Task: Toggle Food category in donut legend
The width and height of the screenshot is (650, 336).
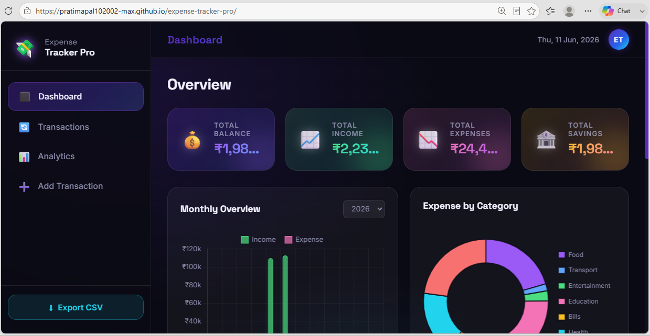Action: [x=571, y=255]
